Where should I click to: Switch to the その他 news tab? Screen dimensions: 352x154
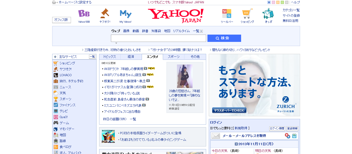coord(195,57)
